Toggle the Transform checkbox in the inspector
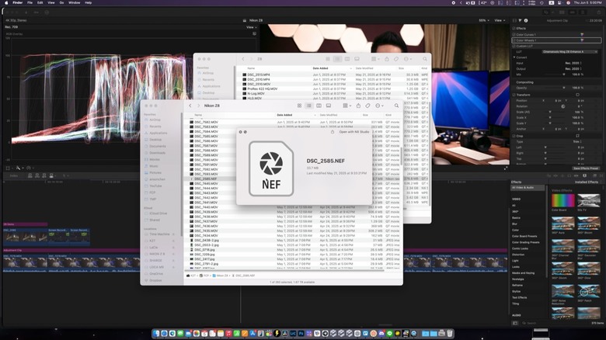This screenshot has height=340, width=606. (x=514, y=95)
